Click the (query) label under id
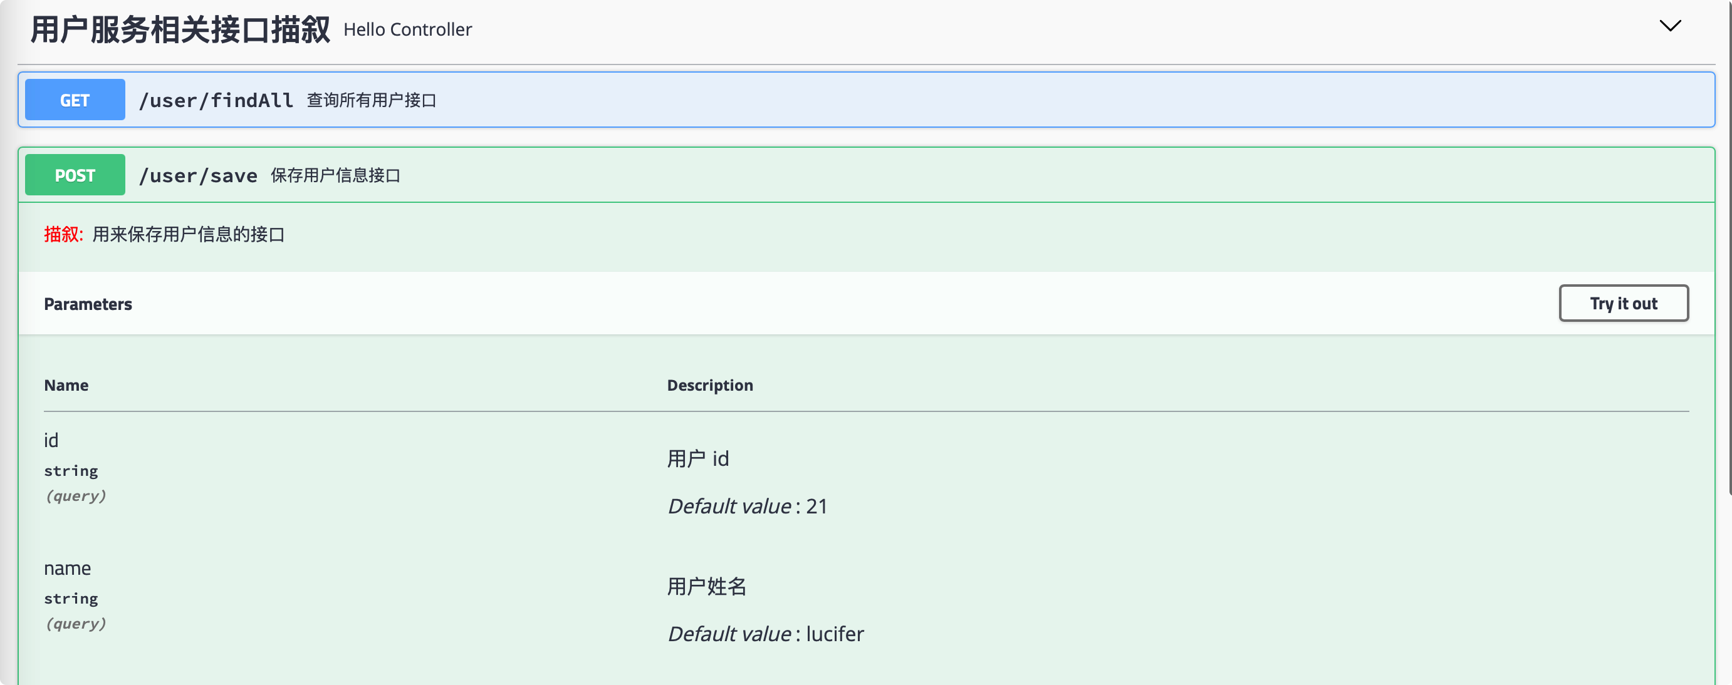 [75, 496]
